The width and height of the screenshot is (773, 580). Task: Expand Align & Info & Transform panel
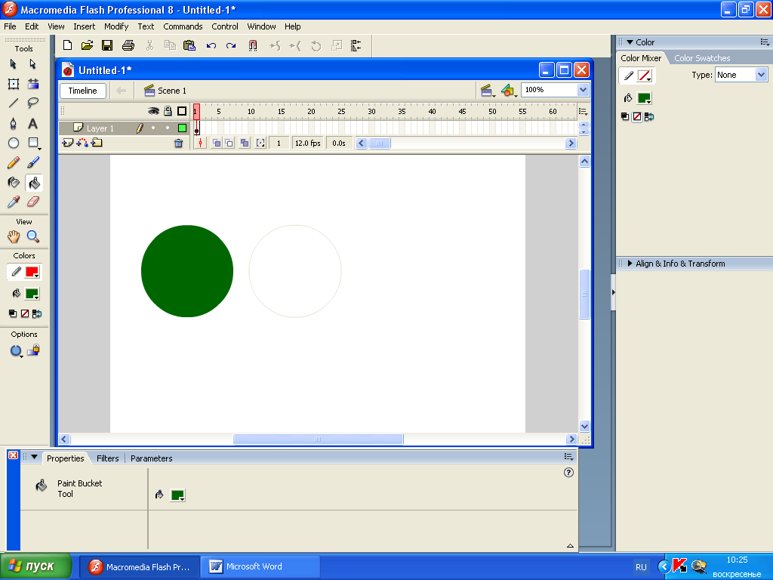[x=630, y=264]
